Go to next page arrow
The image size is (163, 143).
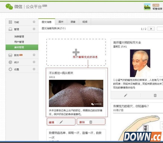[x=151, y=29]
